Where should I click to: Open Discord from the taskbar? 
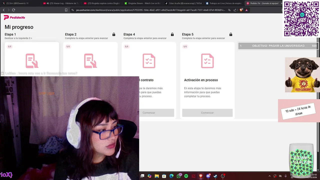pyautogui.click(x=208, y=176)
